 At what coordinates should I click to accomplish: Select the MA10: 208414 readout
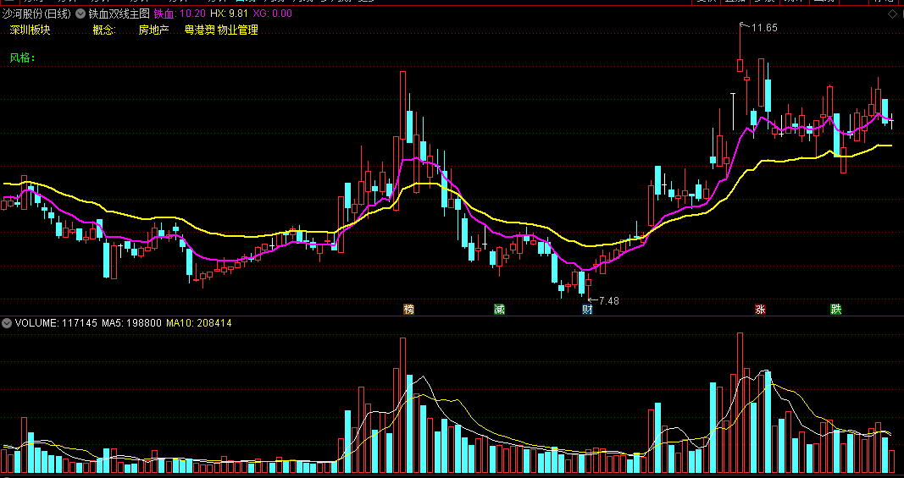click(x=199, y=323)
